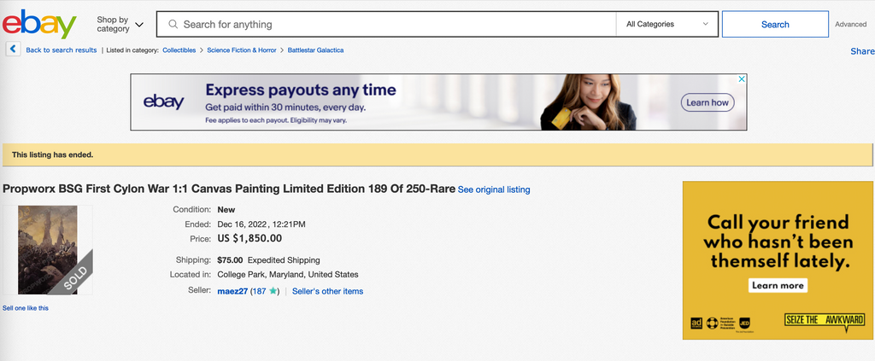Screen dimensions: 875x361
Task: Open the See original listing link
Action: (x=494, y=189)
